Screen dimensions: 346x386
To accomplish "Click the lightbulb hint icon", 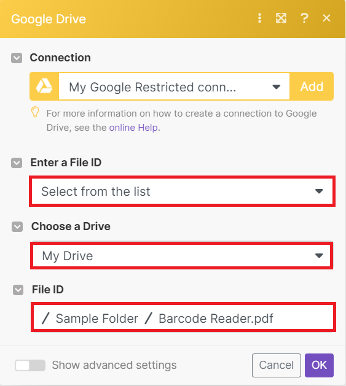I will pyautogui.click(x=35, y=112).
